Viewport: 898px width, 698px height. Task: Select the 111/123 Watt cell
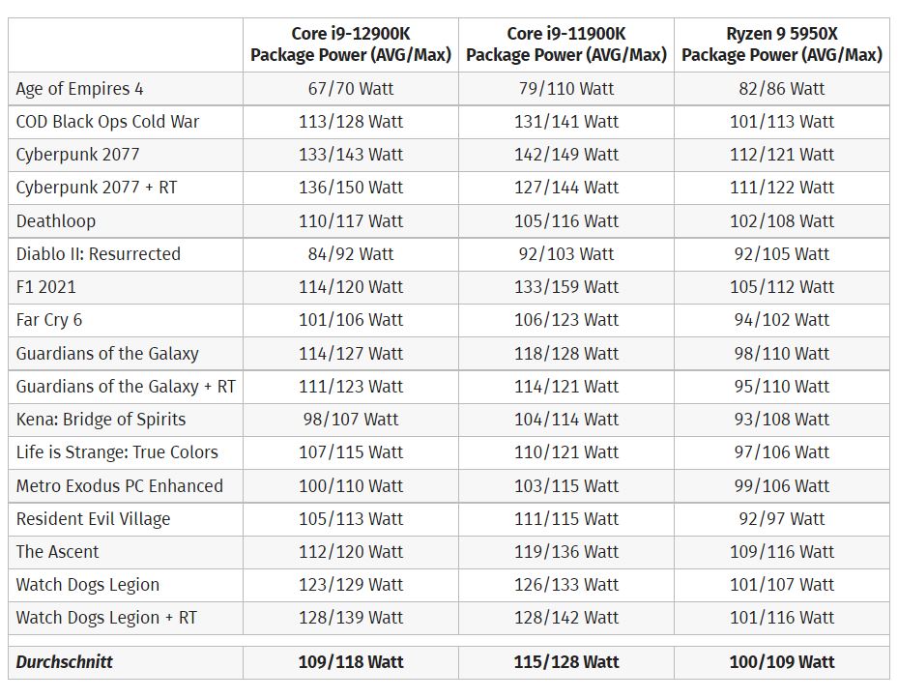point(351,387)
